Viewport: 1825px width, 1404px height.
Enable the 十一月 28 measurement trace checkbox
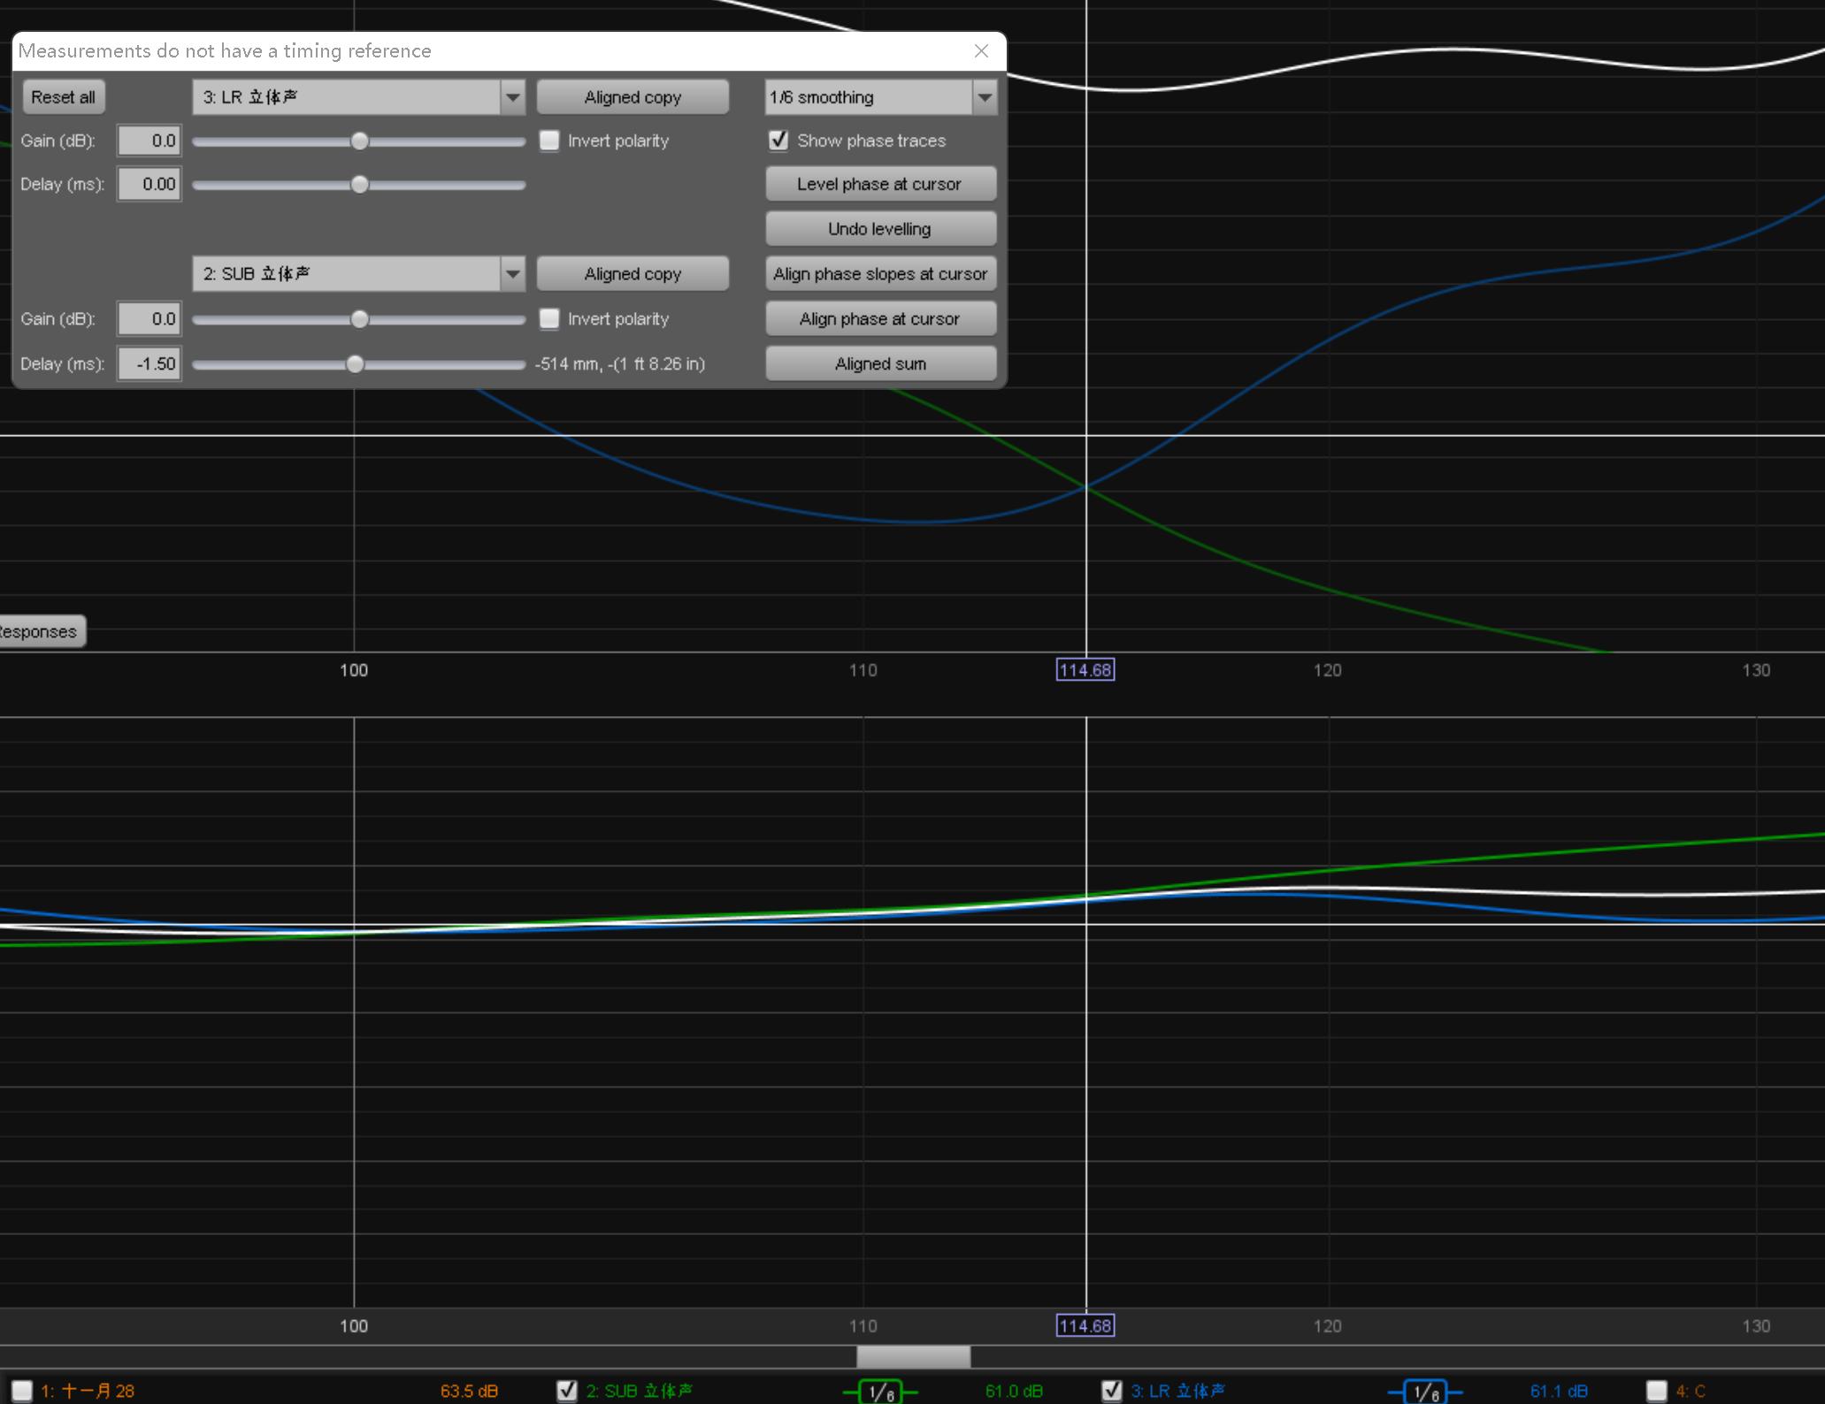(22, 1391)
